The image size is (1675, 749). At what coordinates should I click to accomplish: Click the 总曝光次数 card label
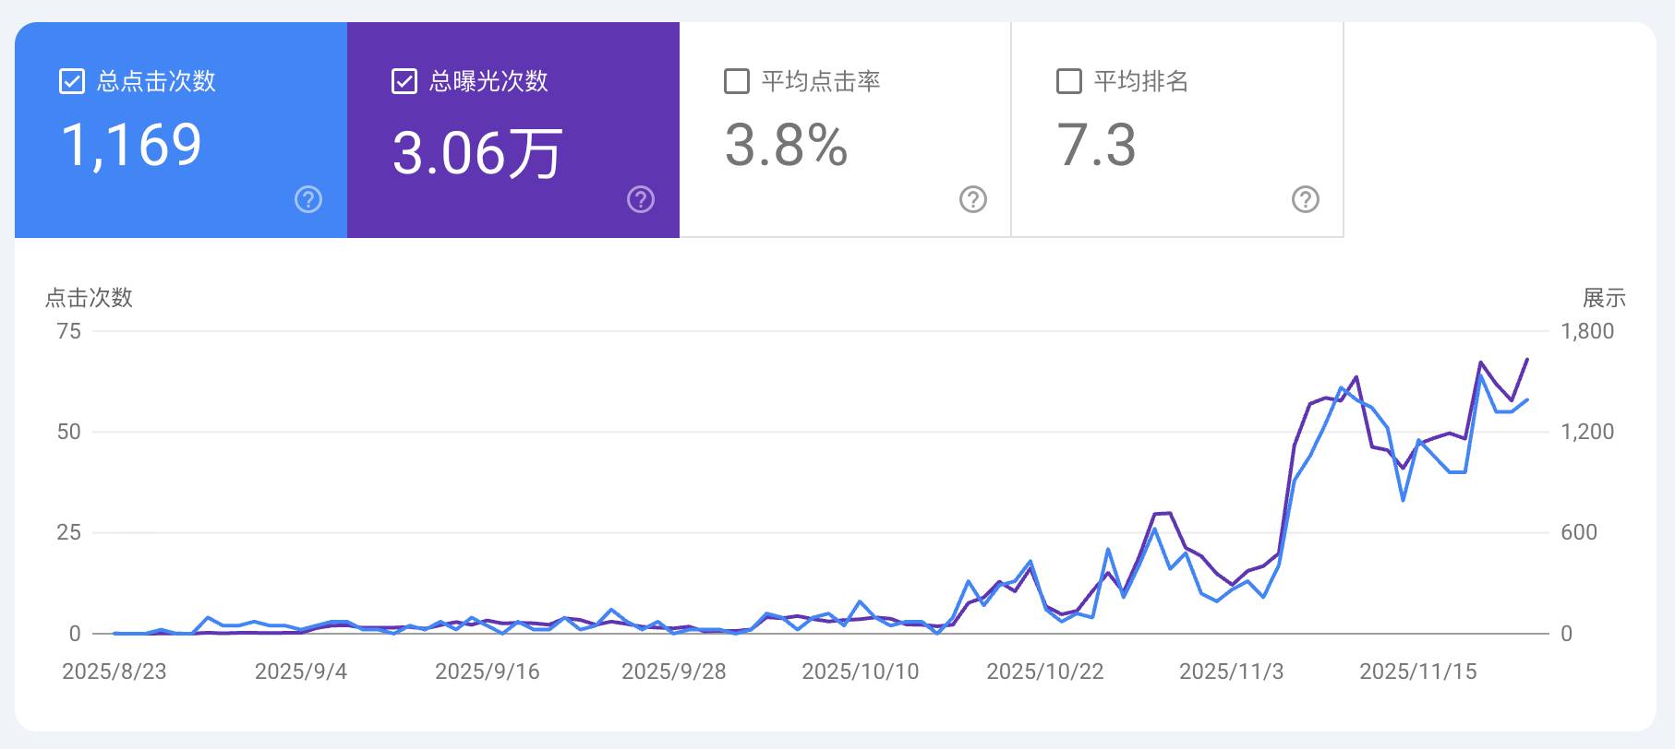click(488, 81)
